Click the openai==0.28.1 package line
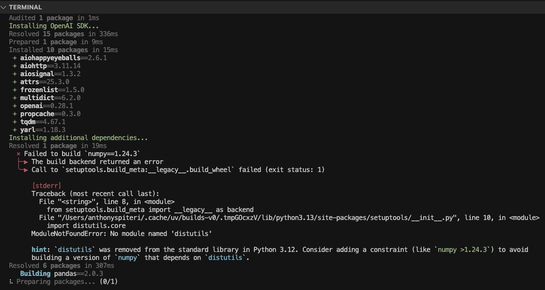 [43, 106]
